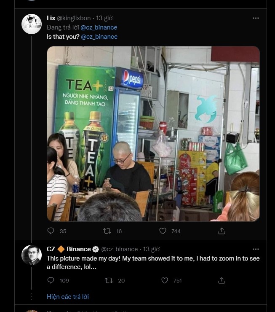Click the @cz_binance mention after 'Is that you?'

pyautogui.click(x=99, y=37)
